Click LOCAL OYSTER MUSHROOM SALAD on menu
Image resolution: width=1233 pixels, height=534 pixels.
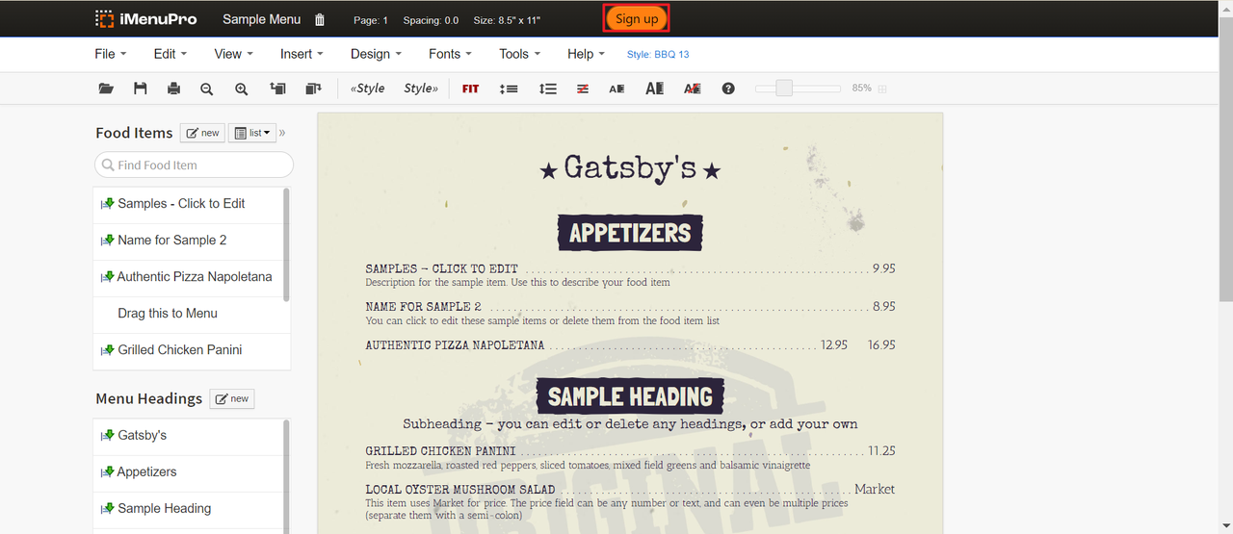pos(460,490)
